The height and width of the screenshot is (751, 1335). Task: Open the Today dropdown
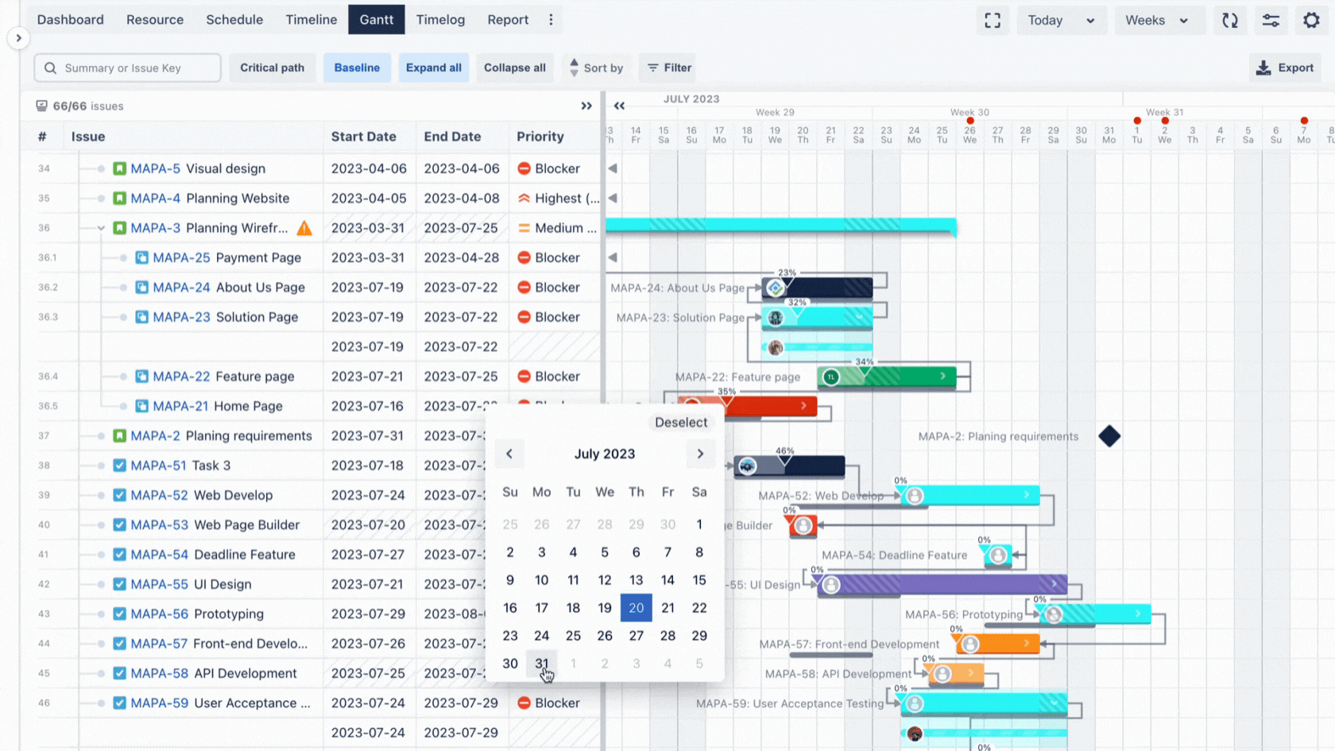click(x=1061, y=20)
